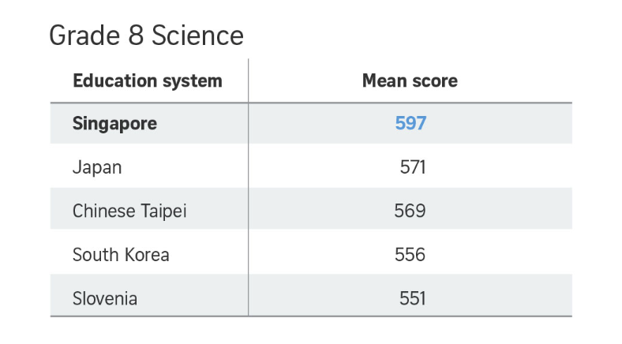Select the Japan country name
Image resolution: width=622 pixels, height=344 pixels.
pos(97,167)
